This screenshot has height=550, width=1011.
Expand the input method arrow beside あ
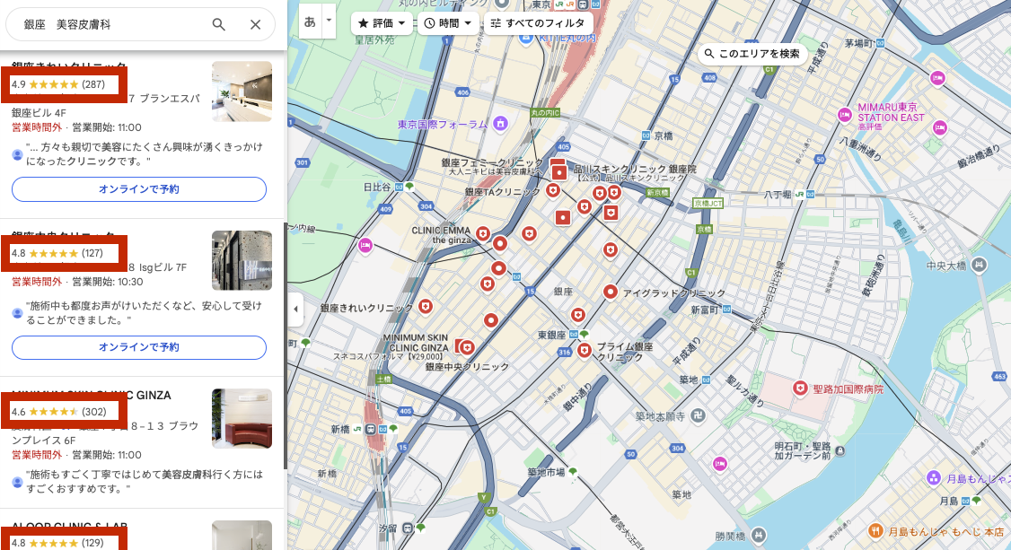pos(329,21)
